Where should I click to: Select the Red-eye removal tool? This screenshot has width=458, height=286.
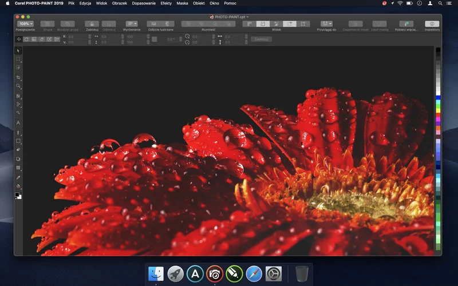(x=18, y=113)
